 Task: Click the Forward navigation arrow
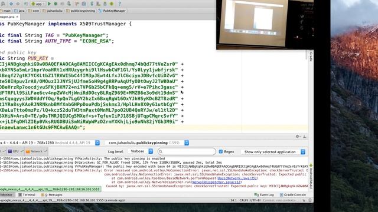click(x=18, y=4)
